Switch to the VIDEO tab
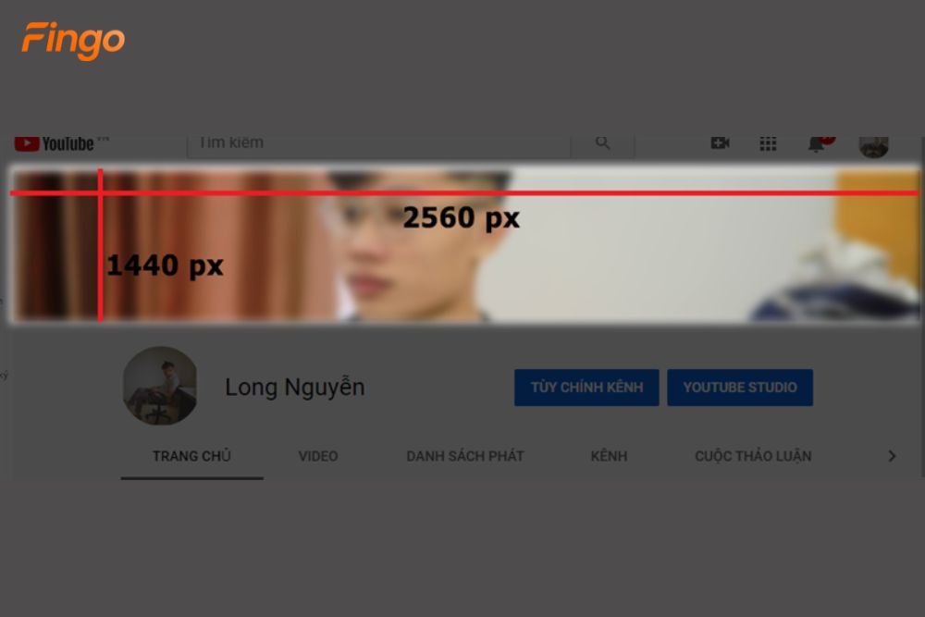The height and width of the screenshot is (617, 925). 318,456
